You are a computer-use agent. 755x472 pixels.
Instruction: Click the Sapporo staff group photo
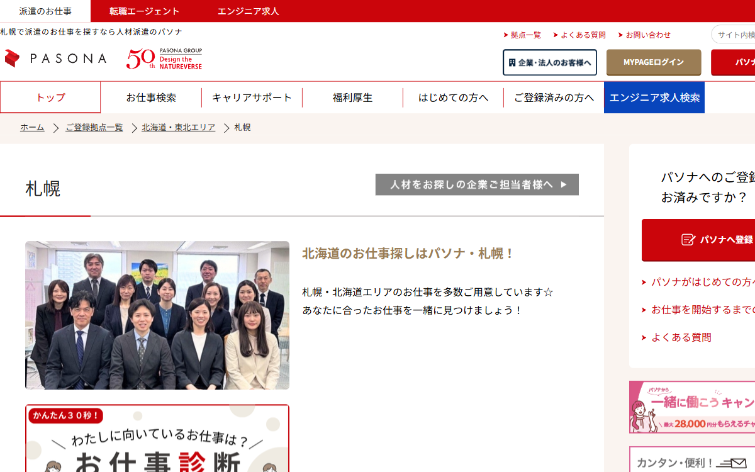pos(157,315)
